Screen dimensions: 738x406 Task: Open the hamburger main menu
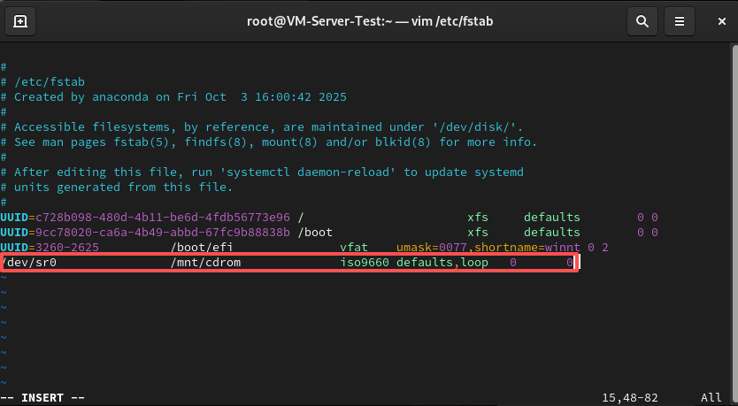tap(679, 20)
